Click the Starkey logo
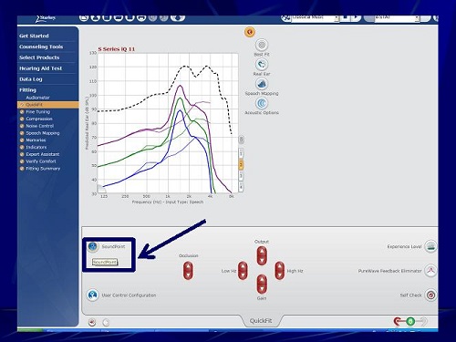The image size is (456, 342). coord(46,19)
